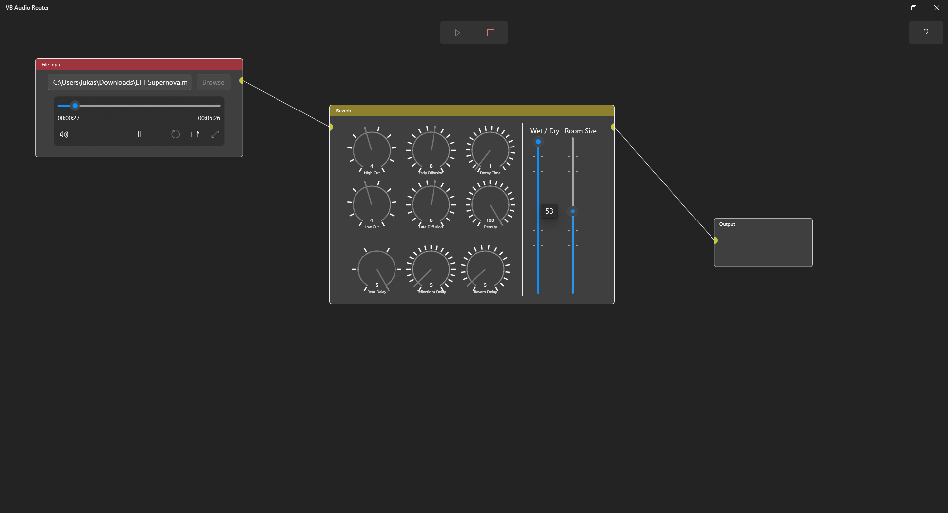Image resolution: width=948 pixels, height=513 pixels.
Task: Turn the Decay Time knob
Action: [490, 150]
